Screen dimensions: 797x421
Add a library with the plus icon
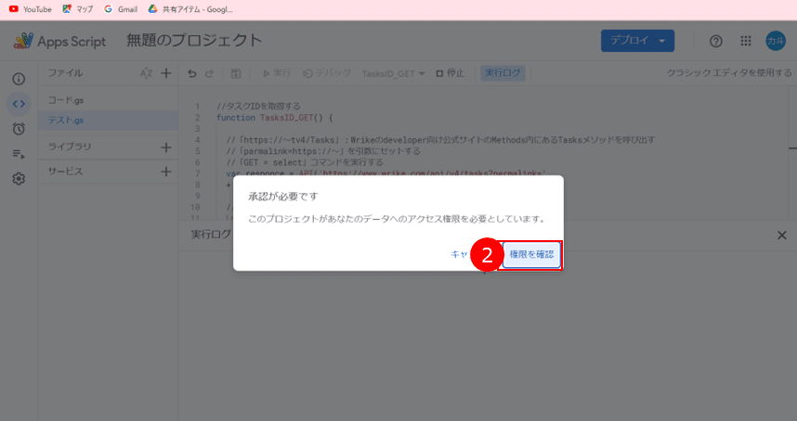point(166,147)
